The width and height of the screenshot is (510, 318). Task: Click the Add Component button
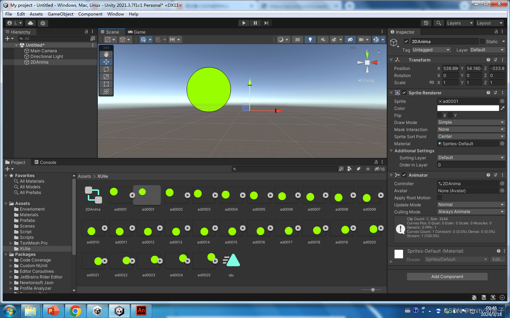tap(447, 277)
